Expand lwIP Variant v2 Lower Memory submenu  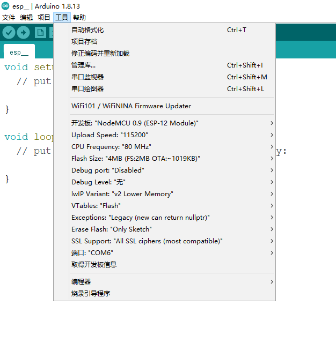pyautogui.click(x=164, y=194)
